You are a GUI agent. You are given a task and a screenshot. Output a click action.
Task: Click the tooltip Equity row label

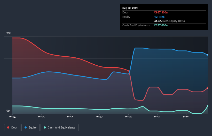(x=126, y=17)
